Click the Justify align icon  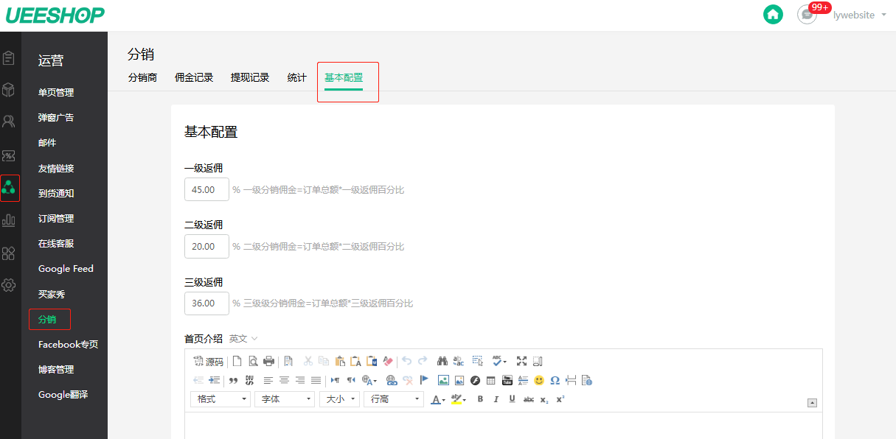coord(316,381)
